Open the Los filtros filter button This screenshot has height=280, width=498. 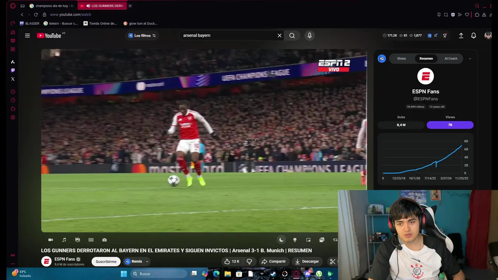click(142, 35)
